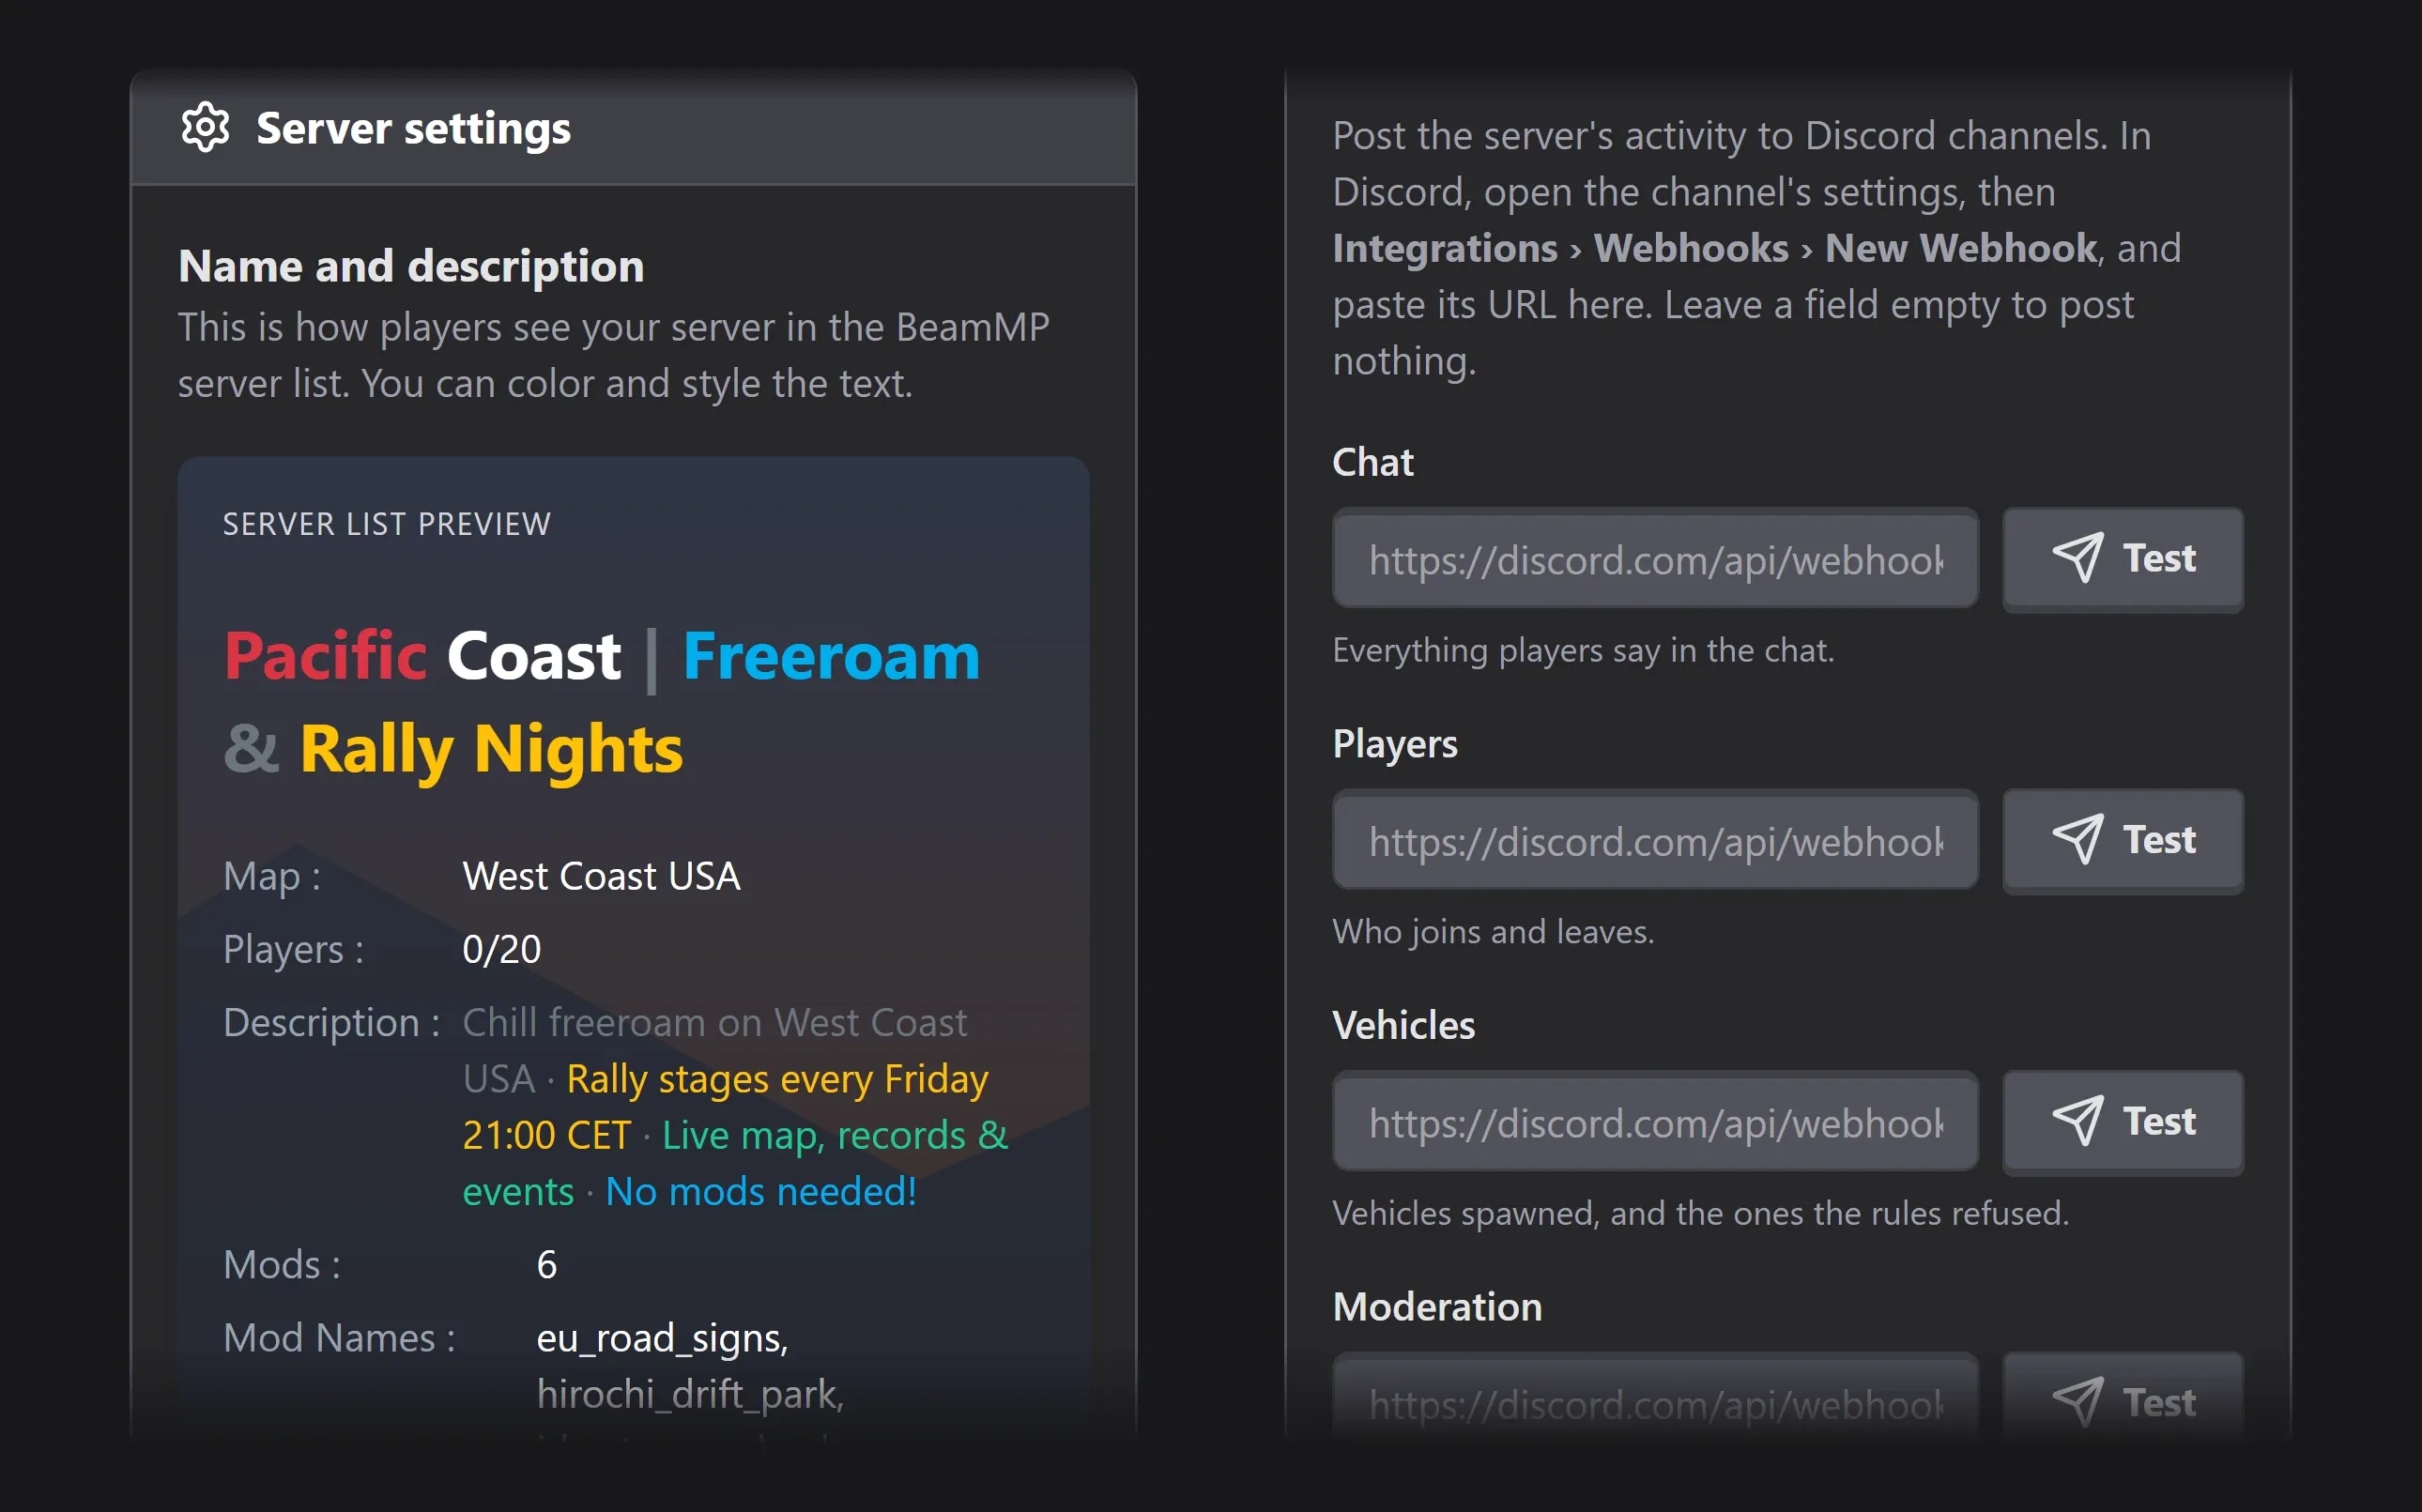2422x1512 pixels.
Task: Click the Mod Names : label
Action: (339, 1338)
